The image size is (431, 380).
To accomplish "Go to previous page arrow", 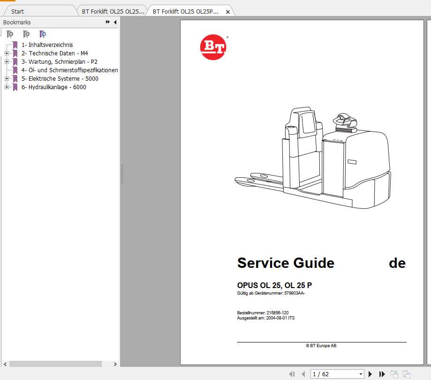I will click(x=303, y=374).
